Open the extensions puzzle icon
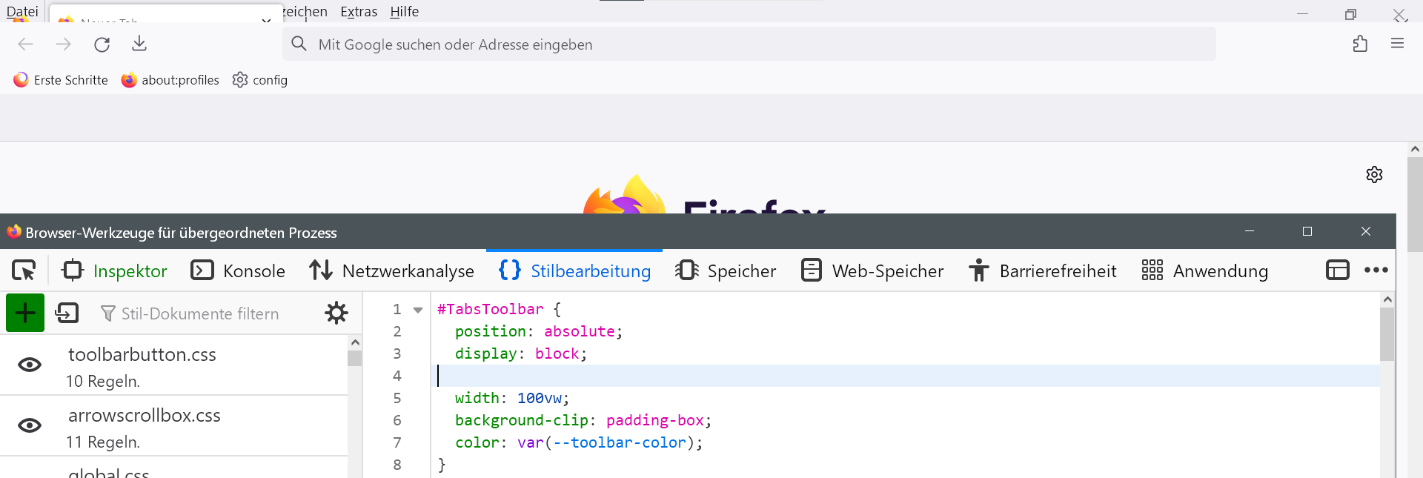1423x478 pixels. 1360,44
